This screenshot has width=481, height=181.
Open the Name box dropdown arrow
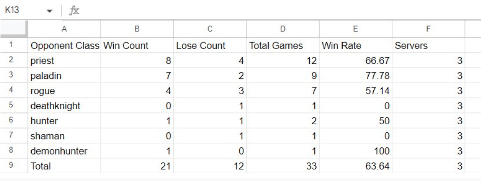[x=49, y=11]
